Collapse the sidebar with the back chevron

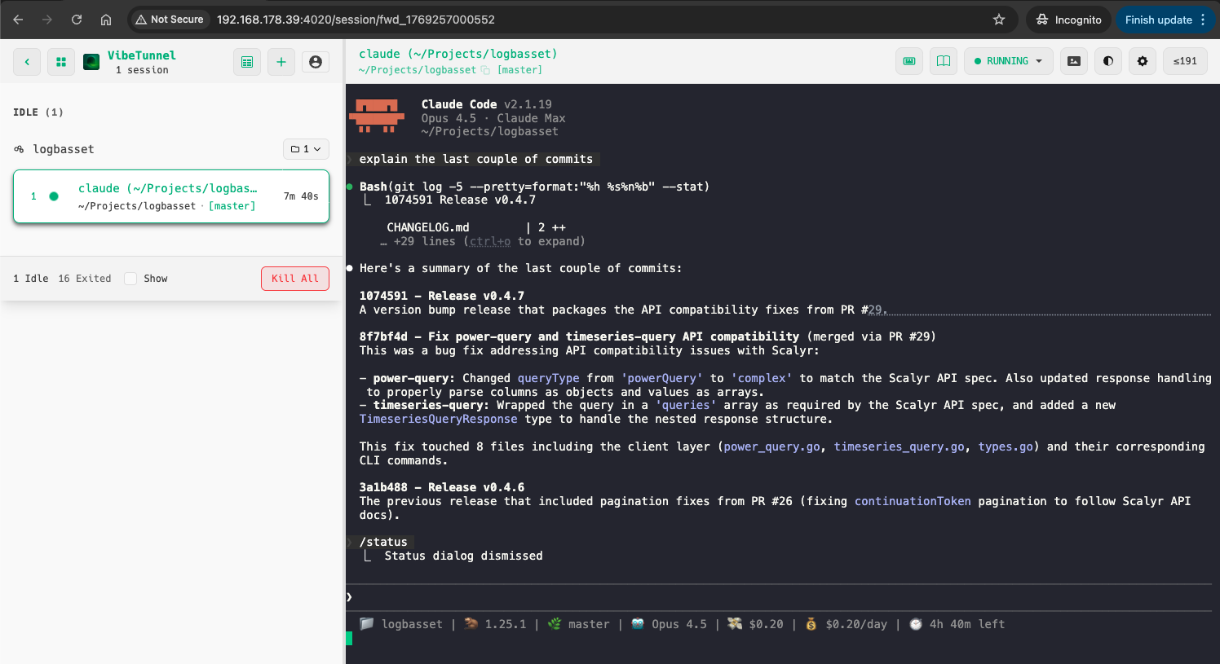click(x=26, y=62)
